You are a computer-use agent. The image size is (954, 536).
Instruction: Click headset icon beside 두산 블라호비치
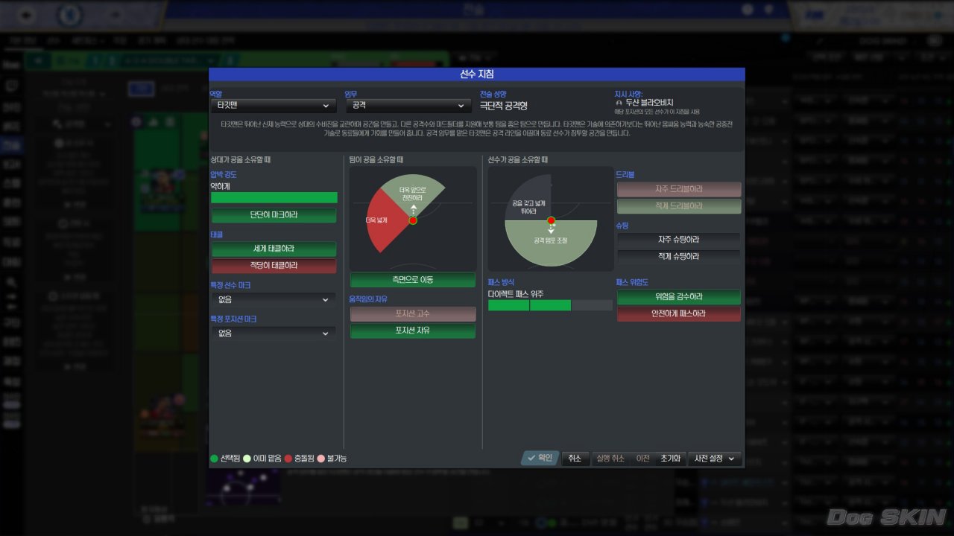pyautogui.click(x=619, y=103)
